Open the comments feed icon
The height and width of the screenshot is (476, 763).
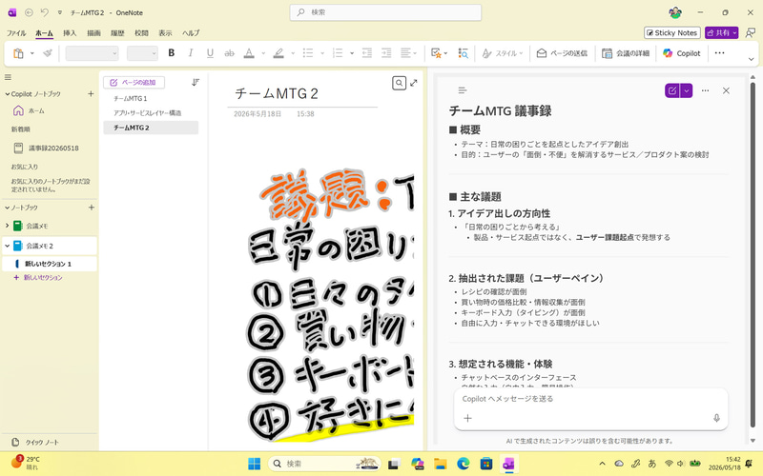pyautogui.click(x=751, y=32)
